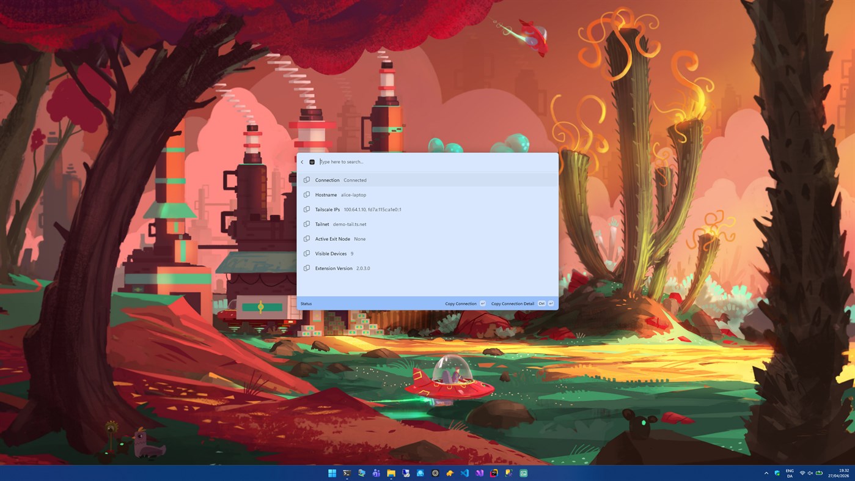The height and width of the screenshot is (481, 855).
Task: Click the copy icon on the Tailscale IPs row
Action: coord(307,210)
